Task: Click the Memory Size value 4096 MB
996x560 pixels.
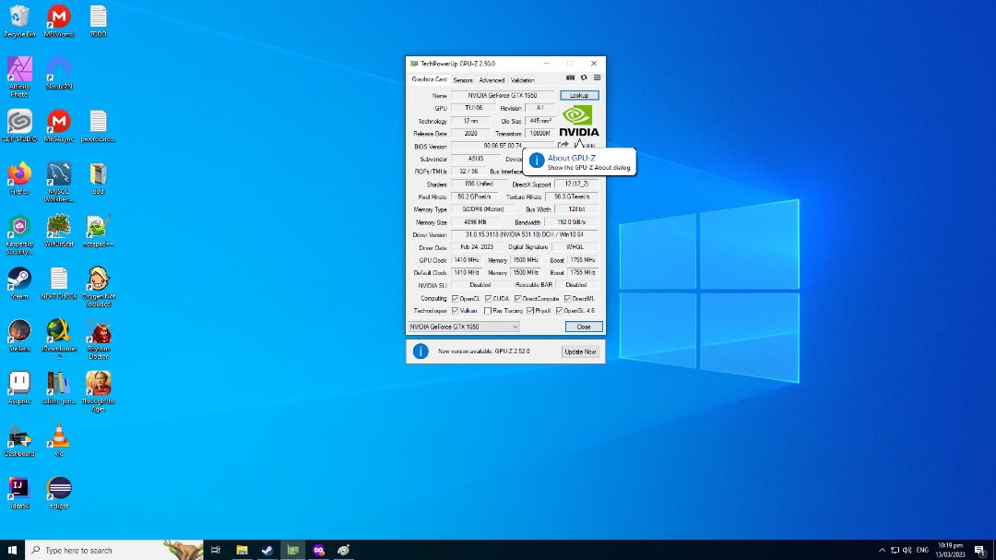Action: tap(475, 221)
